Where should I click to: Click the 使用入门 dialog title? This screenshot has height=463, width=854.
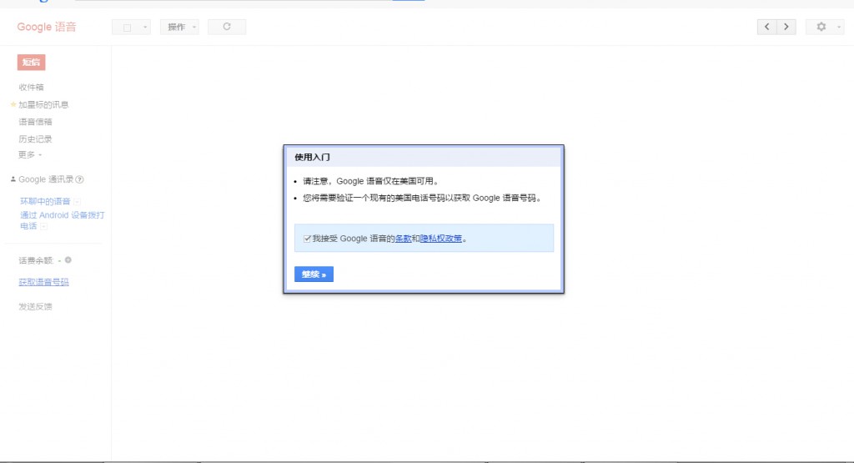tap(312, 157)
